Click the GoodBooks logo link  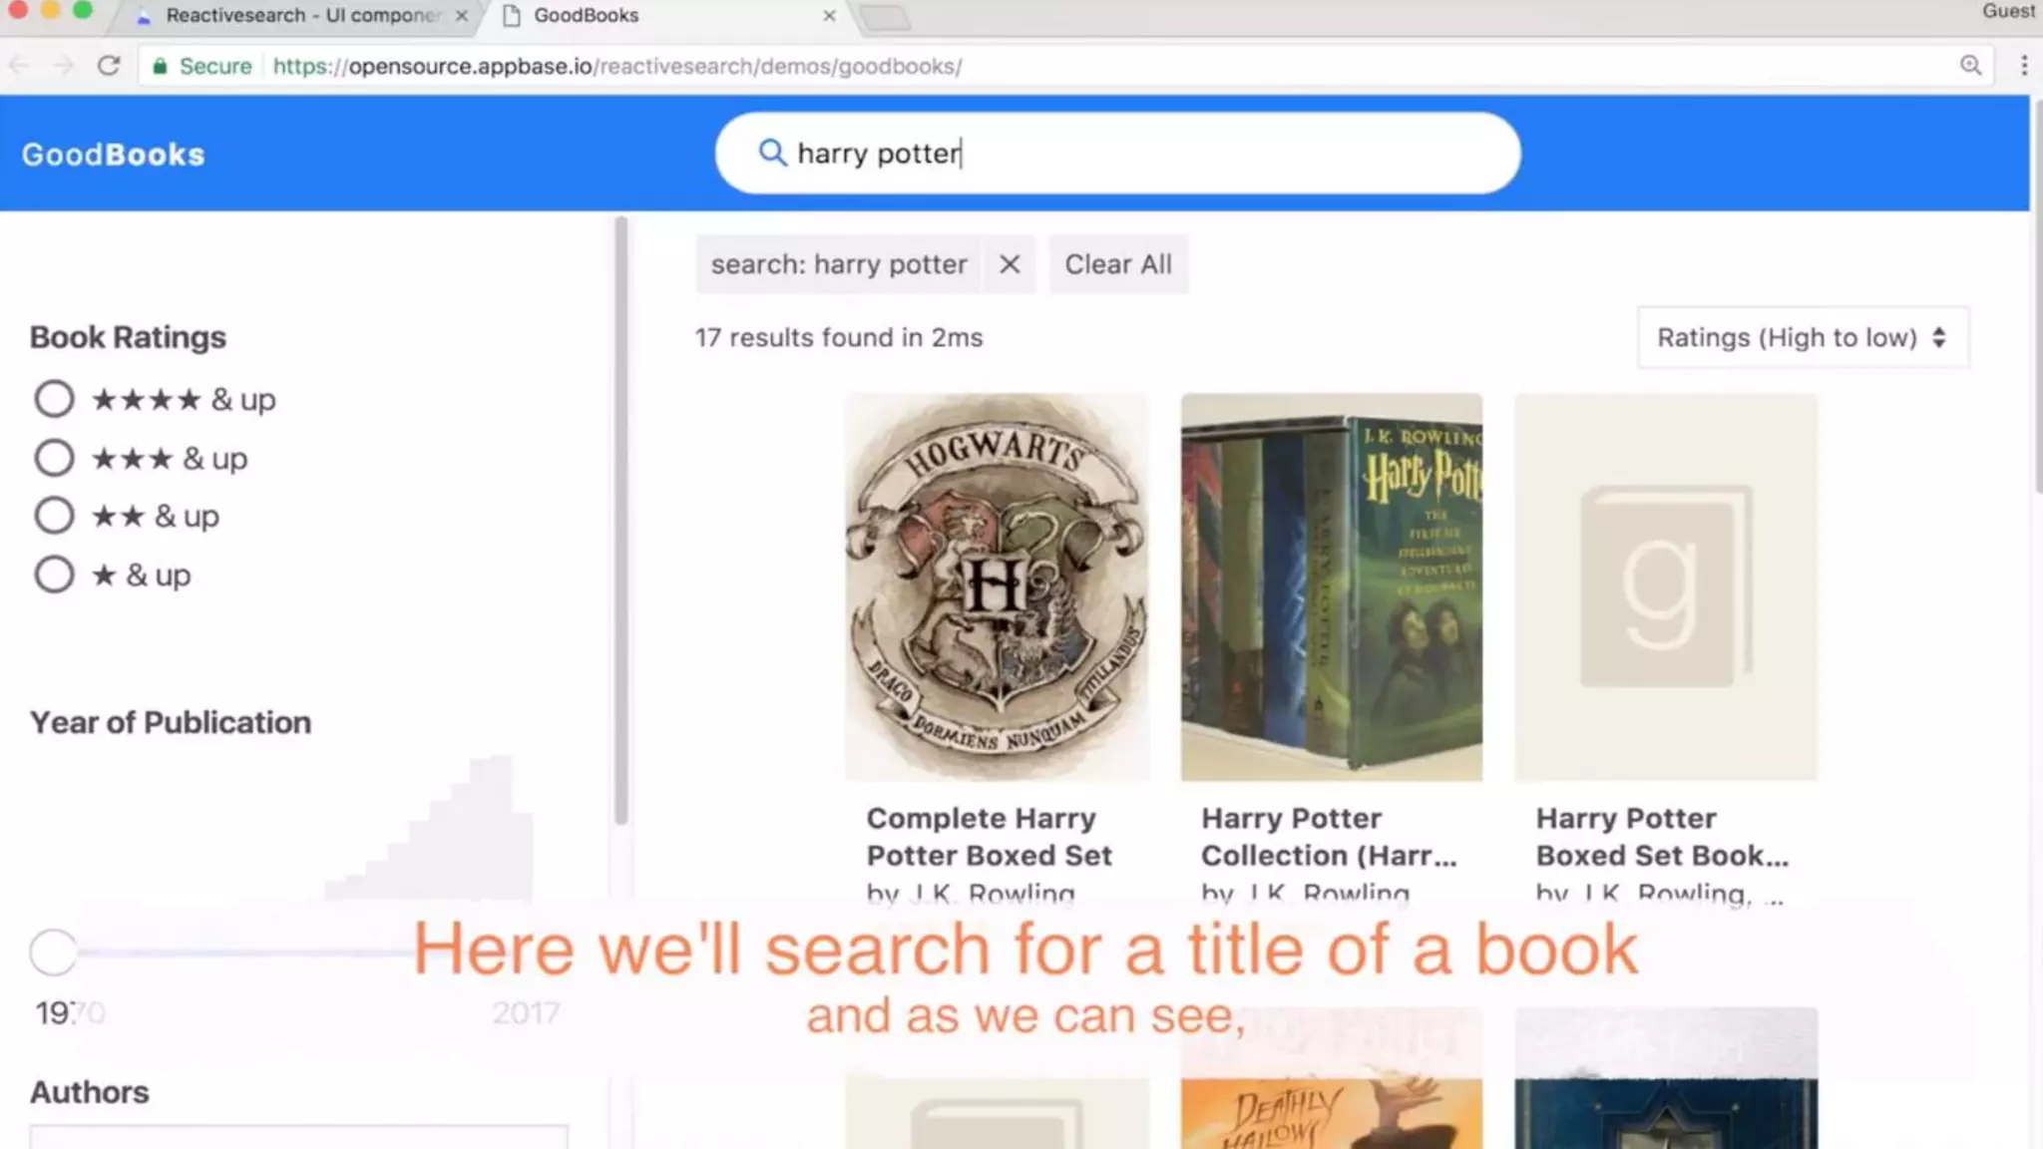pos(114,155)
